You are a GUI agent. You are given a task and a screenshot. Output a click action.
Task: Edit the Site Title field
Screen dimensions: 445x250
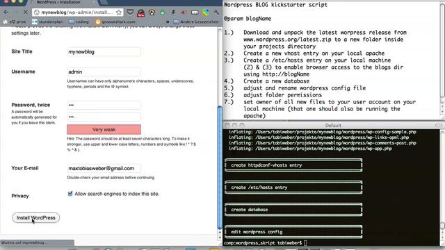(104, 52)
